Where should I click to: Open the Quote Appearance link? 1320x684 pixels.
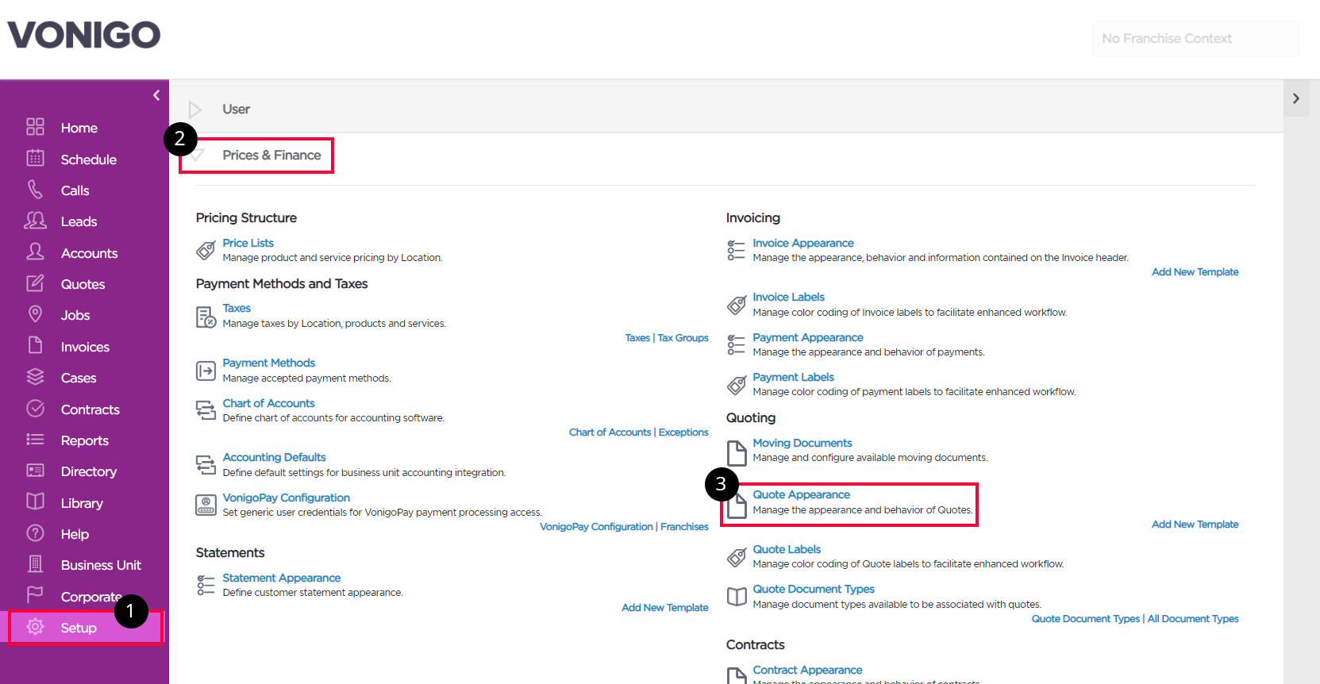click(801, 494)
